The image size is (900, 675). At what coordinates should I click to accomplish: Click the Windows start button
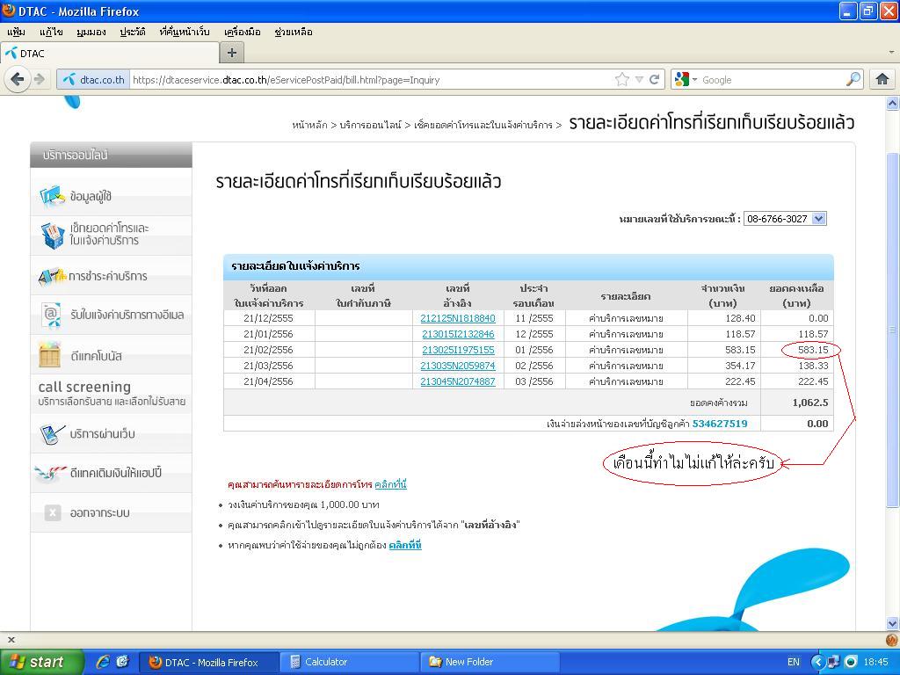[41, 662]
